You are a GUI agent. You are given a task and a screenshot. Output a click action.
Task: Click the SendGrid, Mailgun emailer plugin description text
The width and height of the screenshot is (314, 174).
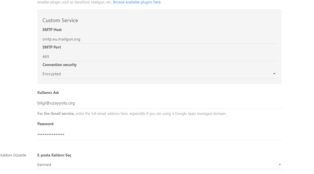75,2
